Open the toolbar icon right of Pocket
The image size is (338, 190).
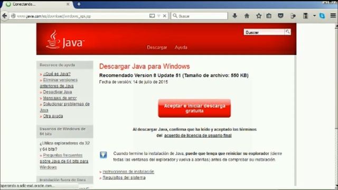coord(293,16)
